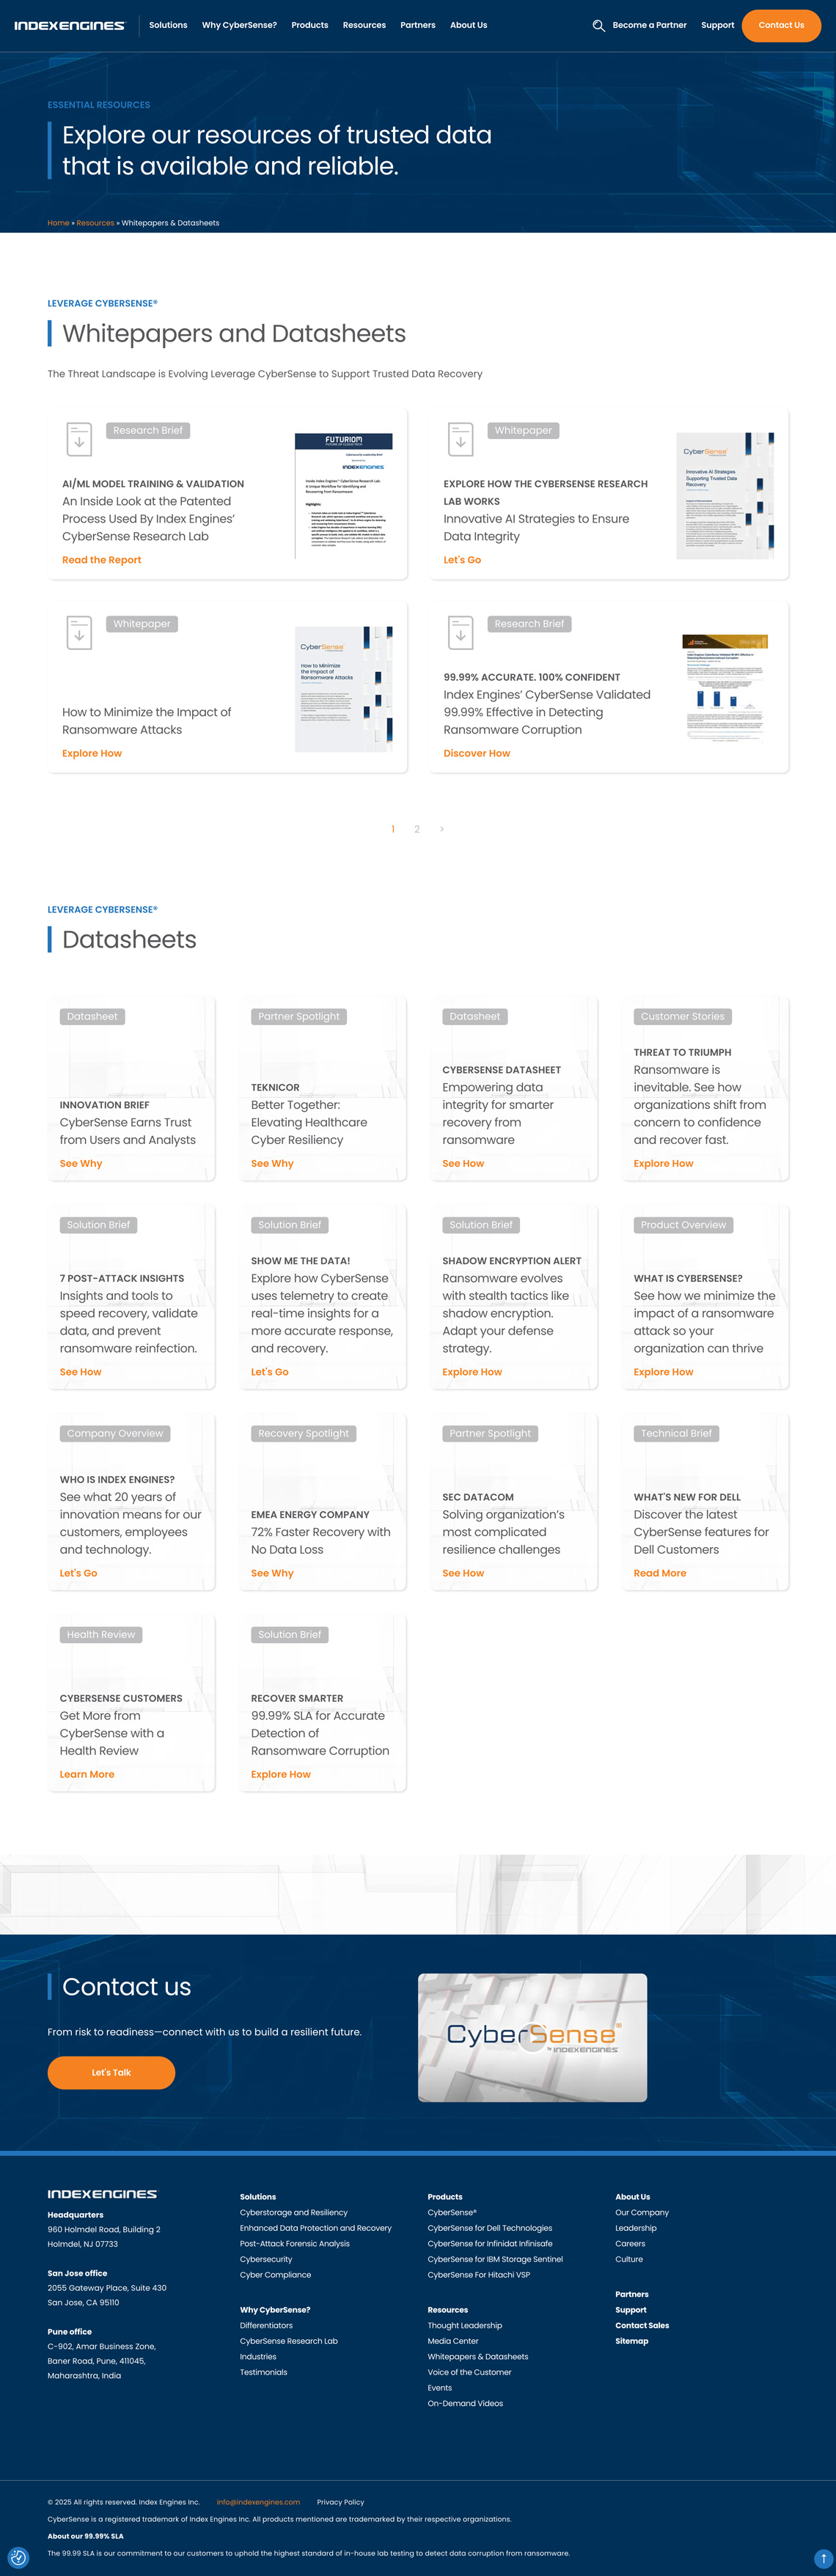The height and width of the screenshot is (2576, 836).
Task: Click download icon on 99.99% Accurate brief
Action: 461,632
